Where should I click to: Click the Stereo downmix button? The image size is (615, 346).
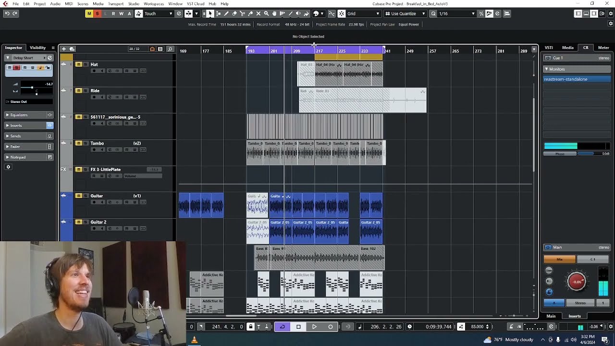[x=580, y=303]
